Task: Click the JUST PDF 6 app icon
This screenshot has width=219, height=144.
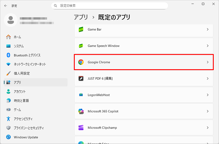Action: coord(81,79)
